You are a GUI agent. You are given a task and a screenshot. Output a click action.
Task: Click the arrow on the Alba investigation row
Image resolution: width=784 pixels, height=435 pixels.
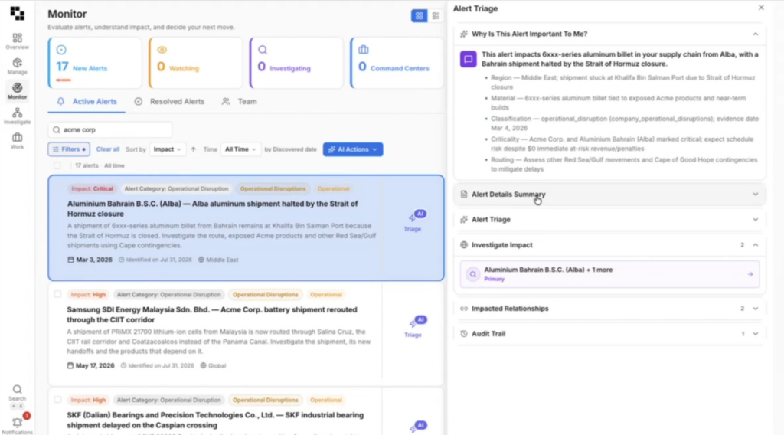coord(750,274)
